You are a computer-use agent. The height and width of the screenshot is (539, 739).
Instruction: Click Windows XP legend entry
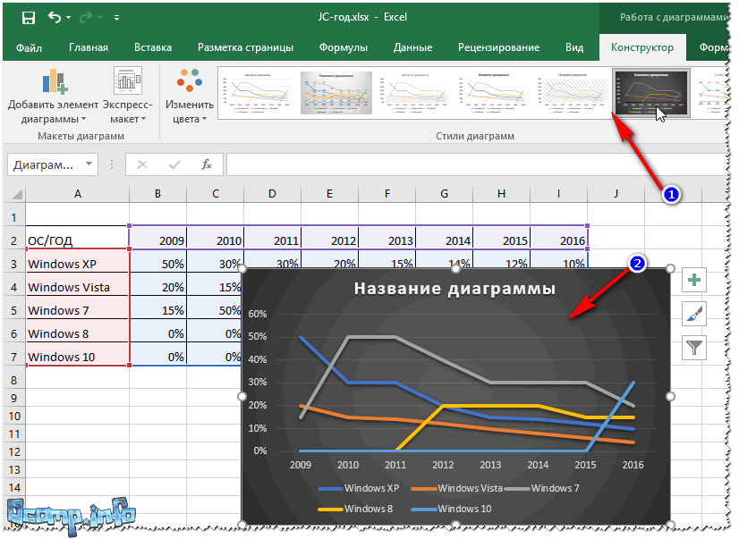click(x=359, y=488)
